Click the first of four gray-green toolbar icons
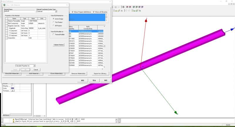The height and width of the screenshot is (127, 235). tap(134, 7)
